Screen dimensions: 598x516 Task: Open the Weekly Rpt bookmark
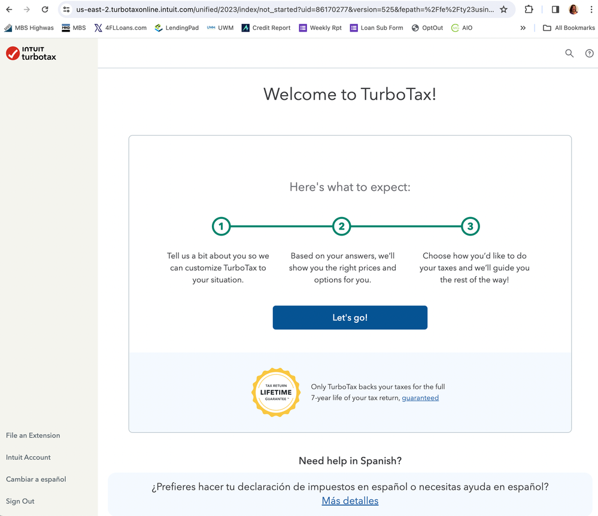[320, 28]
